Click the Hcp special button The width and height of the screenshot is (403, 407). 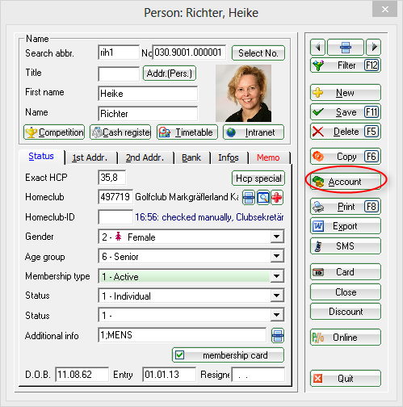click(x=258, y=178)
